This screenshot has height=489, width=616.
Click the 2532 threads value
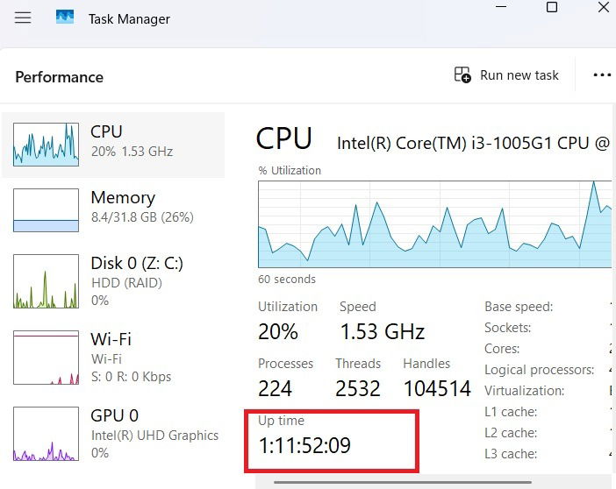click(358, 389)
